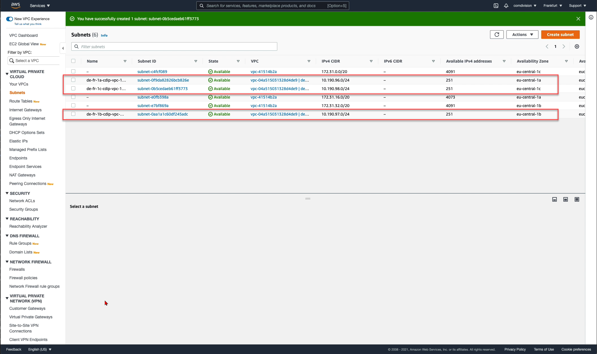Refresh the subnets list
This screenshot has height=354, width=597.
(x=497, y=35)
